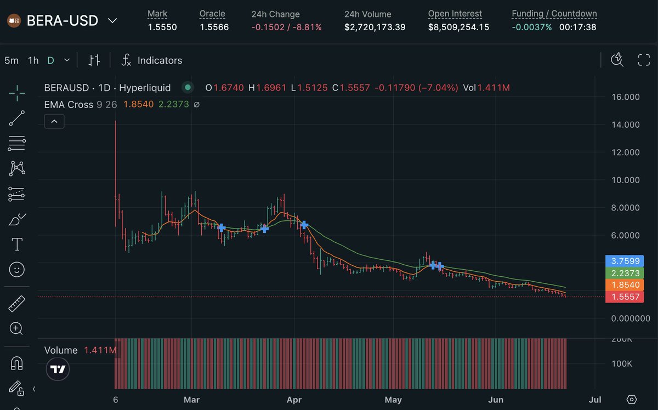Open the long position forecasting tool
This screenshot has height=410, width=658.
(x=17, y=193)
